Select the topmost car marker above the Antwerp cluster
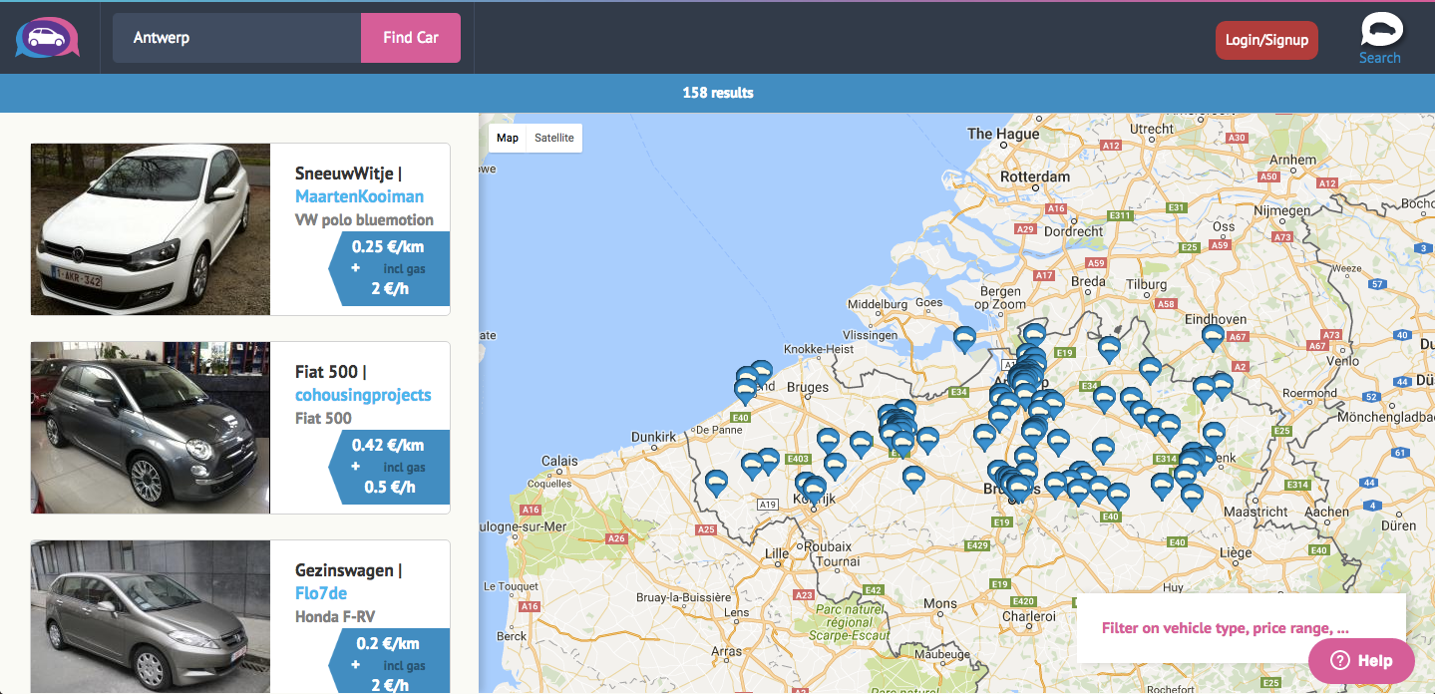This screenshot has height=694, width=1435. click(1034, 335)
